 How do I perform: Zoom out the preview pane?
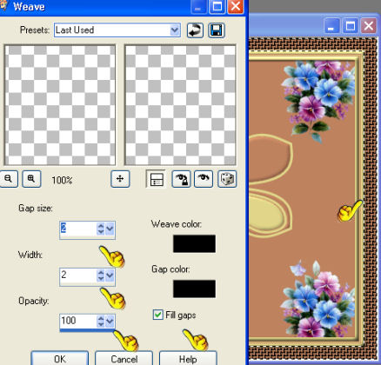point(9,179)
